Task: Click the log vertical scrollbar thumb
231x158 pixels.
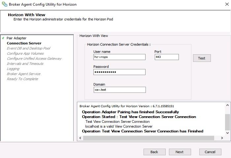Action: click(x=227, y=122)
